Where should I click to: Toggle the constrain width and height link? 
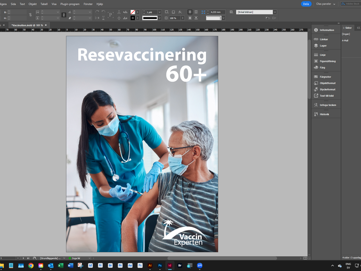(x=30, y=15)
